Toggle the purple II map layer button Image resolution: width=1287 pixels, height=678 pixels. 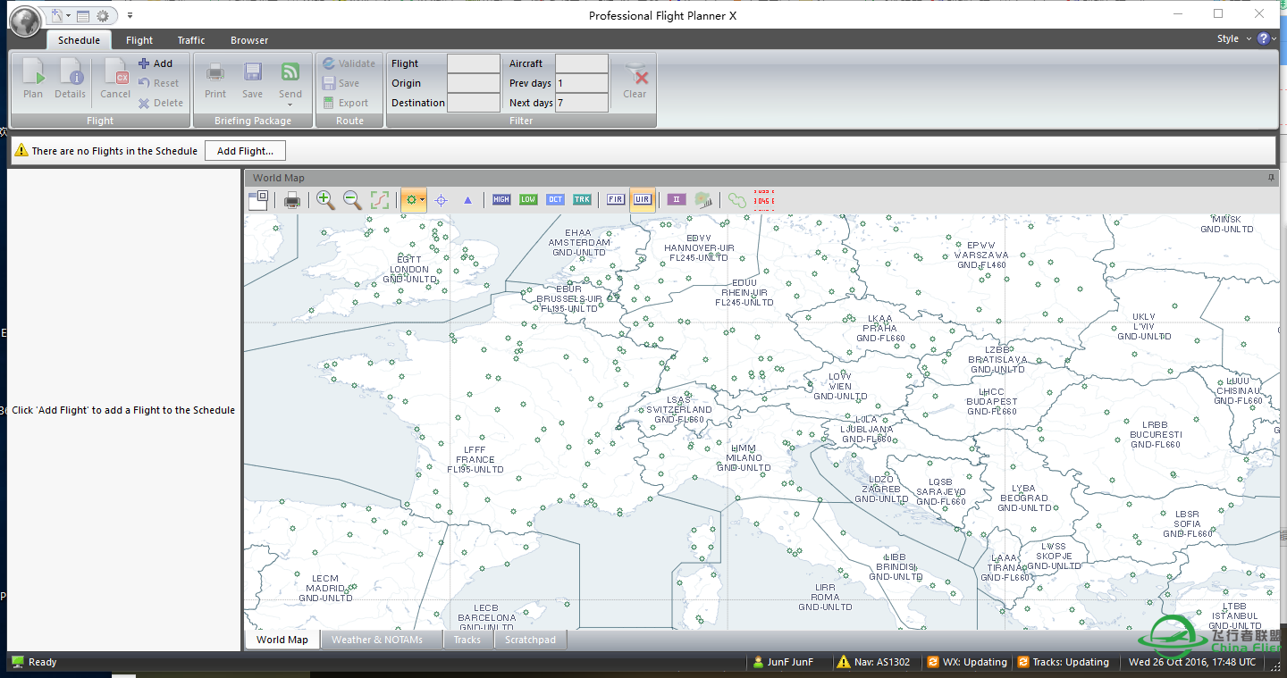point(677,200)
